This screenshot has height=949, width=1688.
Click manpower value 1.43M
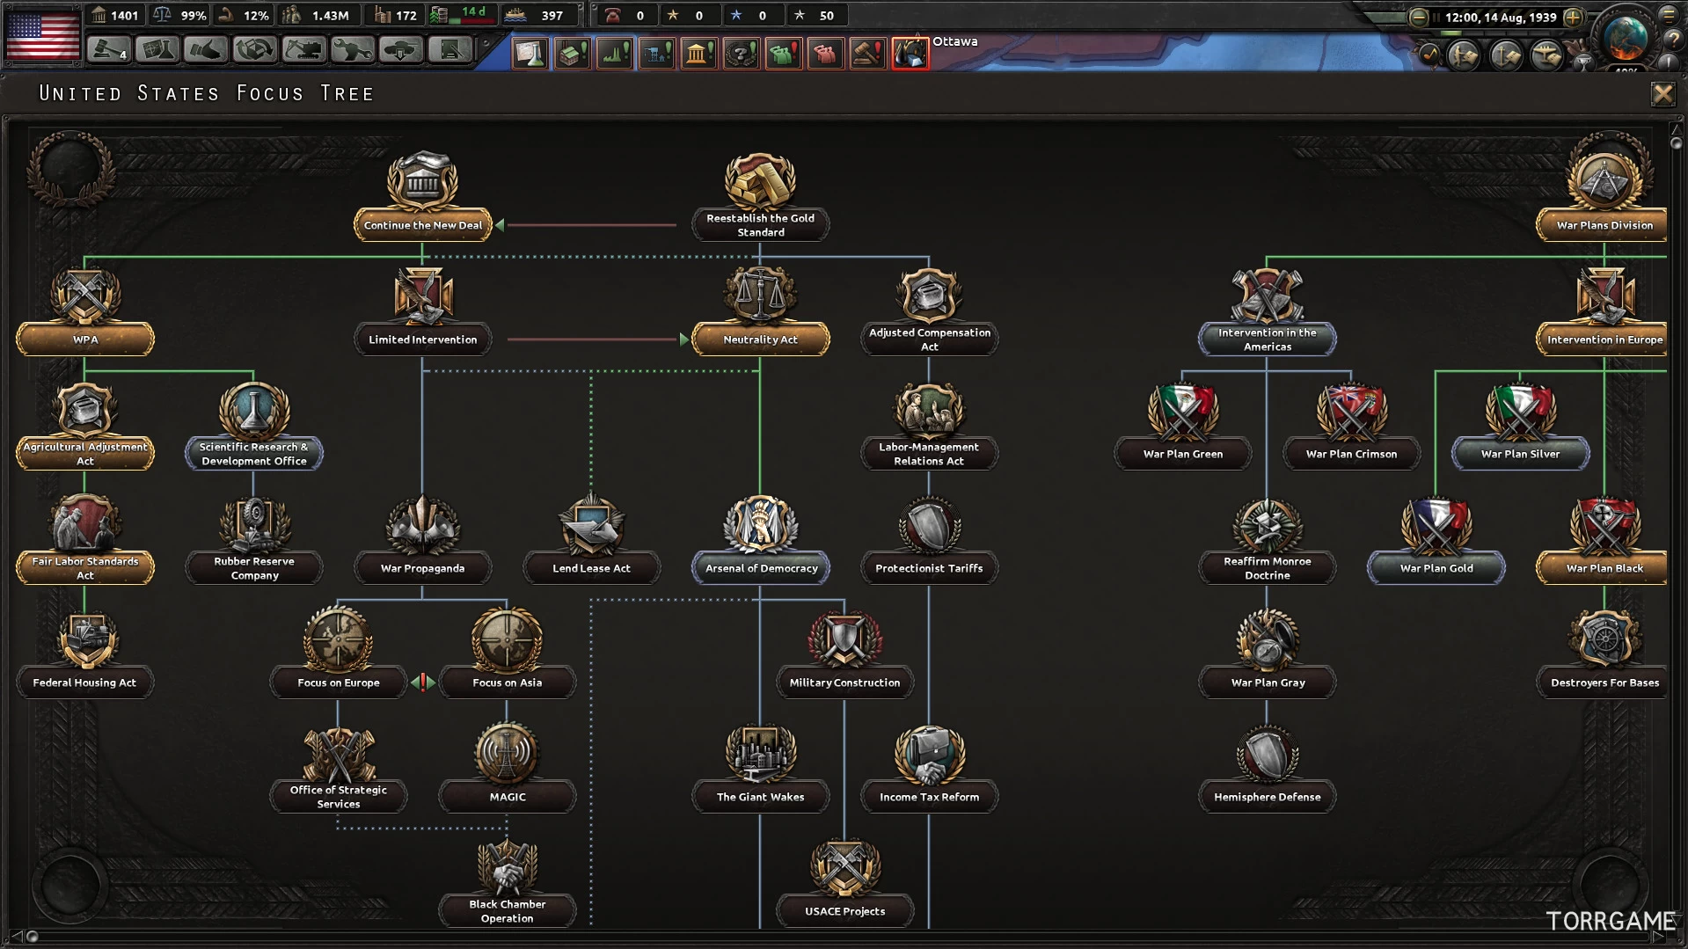coord(318,15)
